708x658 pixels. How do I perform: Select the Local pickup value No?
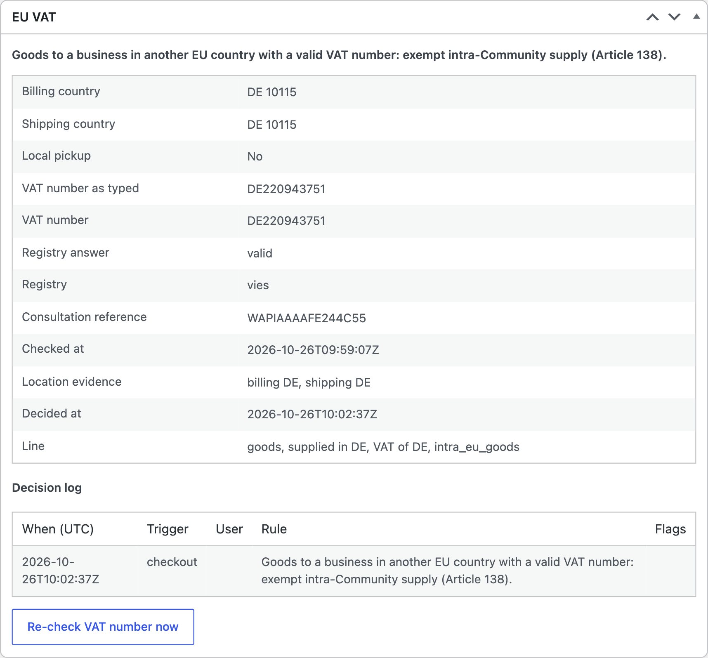[255, 156]
